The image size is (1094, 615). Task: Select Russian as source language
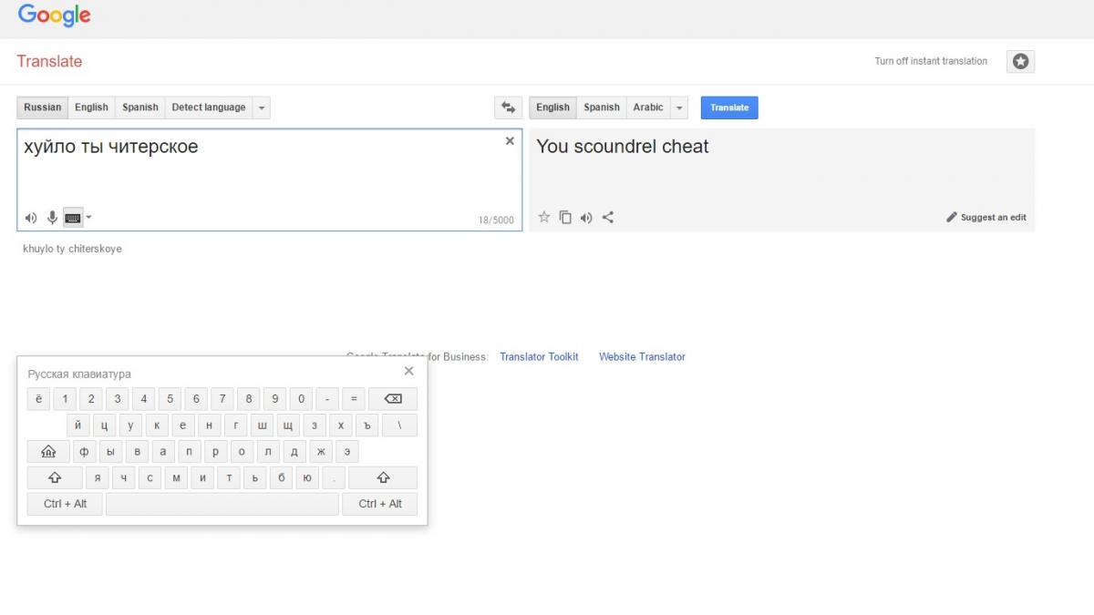click(x=42, y=108)
